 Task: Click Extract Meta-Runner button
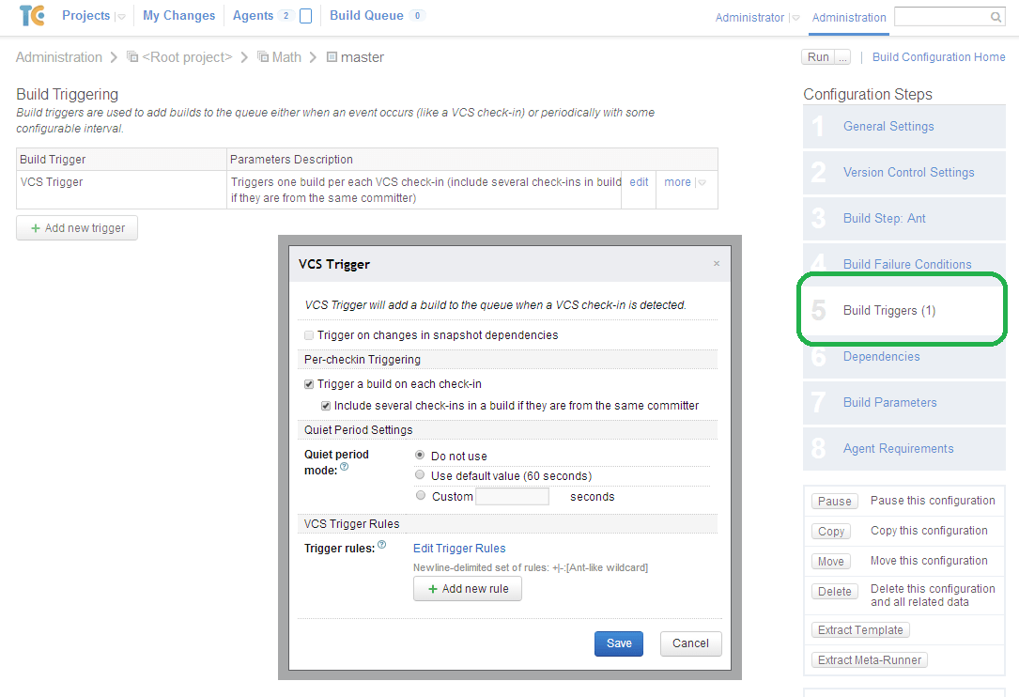coord(870,660)
